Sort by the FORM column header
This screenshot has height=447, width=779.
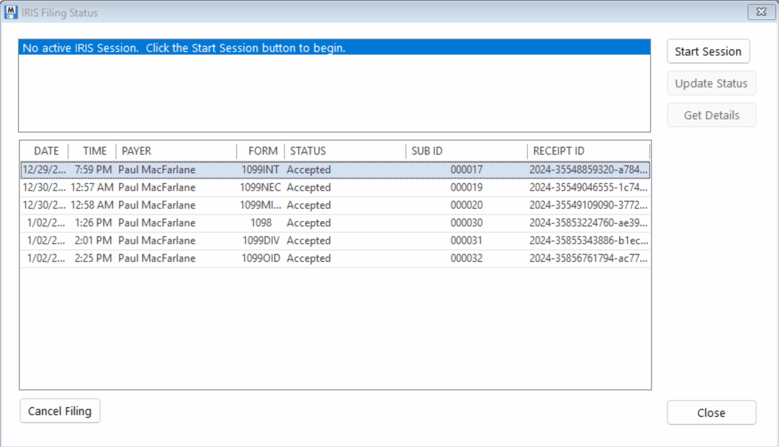point(261,151)
